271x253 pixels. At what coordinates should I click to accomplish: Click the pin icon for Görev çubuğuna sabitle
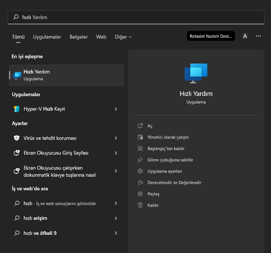140,160
